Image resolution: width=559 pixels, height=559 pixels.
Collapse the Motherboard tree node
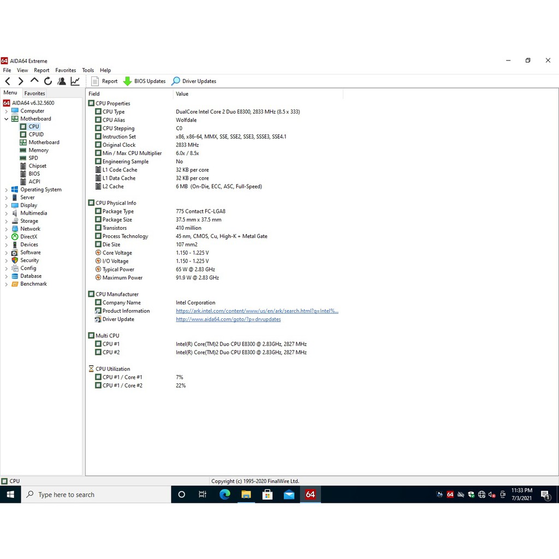(x=6, y=119)
